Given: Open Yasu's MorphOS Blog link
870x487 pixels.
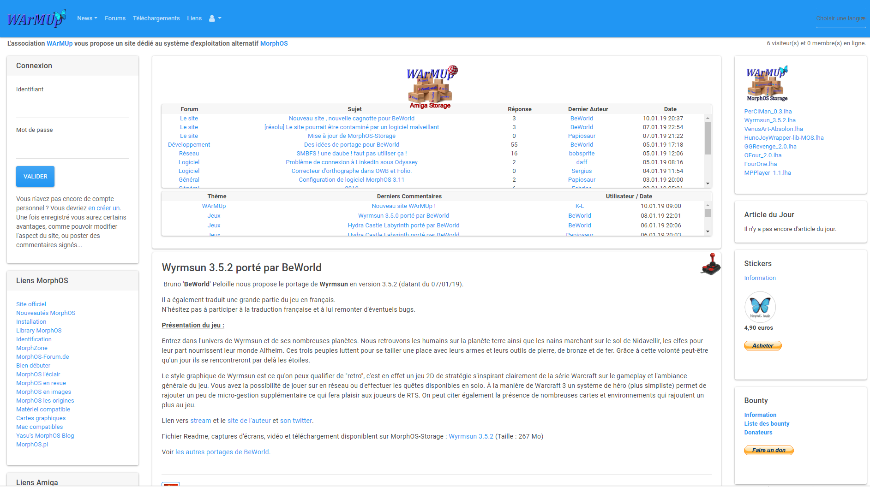Looking at the screenshot, I should 45,436.
